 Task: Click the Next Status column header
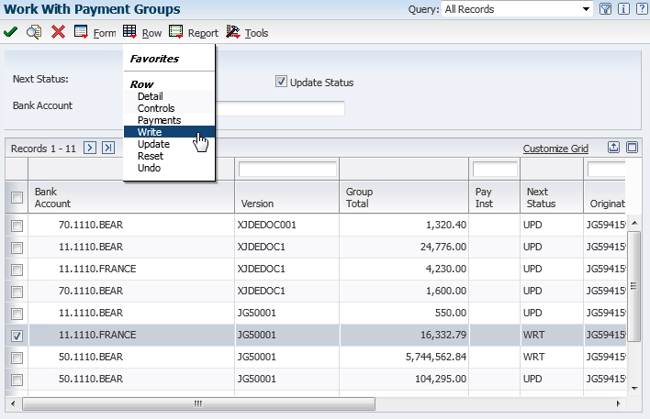pos(552,197)
